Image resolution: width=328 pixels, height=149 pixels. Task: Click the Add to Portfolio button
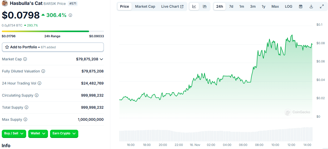pyautogui.click(x=53, y=47)
